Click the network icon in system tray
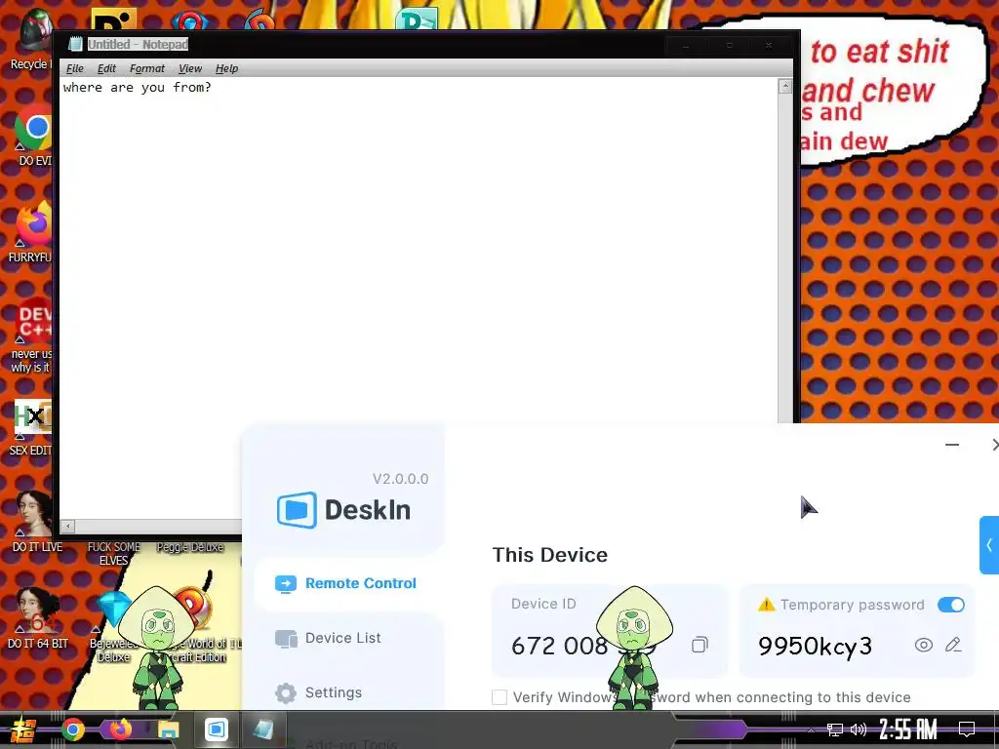 coord(835,729)
